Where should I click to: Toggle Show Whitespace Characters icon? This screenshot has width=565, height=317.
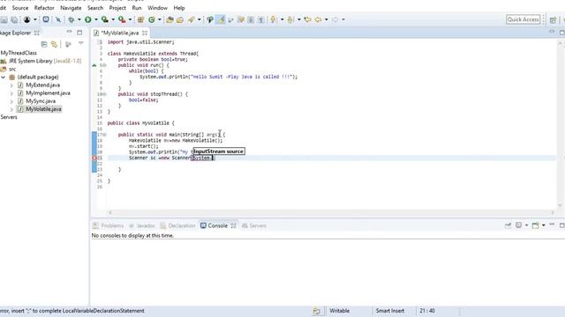261,19
